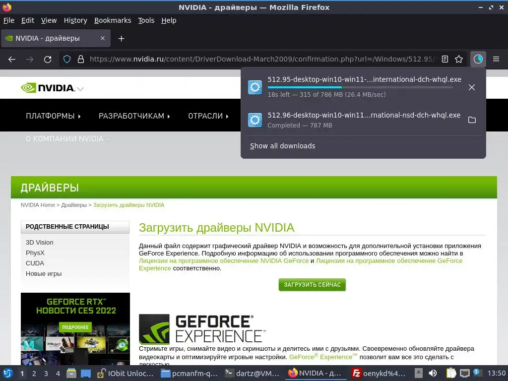Expand the hidden system tray items arrow
Image resolution: width=508 pixels, height=381 pixels.
tap(419, 373)
